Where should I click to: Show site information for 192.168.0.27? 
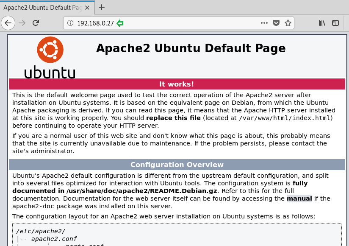(70, 23)
